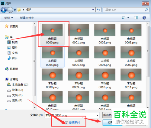Select thumbnail 未标题 0003.png
The width and height of the screenshot is (151, 128).
(131, 34)
